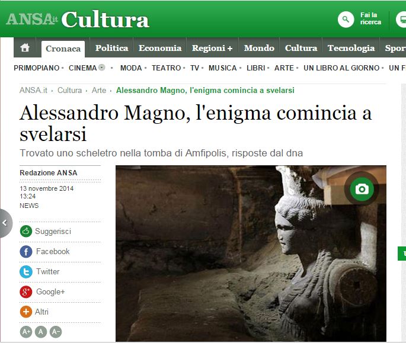
Task: Expand the CINEMA submenu arrow
Action: point(102,68)
